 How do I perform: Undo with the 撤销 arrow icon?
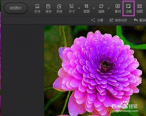136,20
